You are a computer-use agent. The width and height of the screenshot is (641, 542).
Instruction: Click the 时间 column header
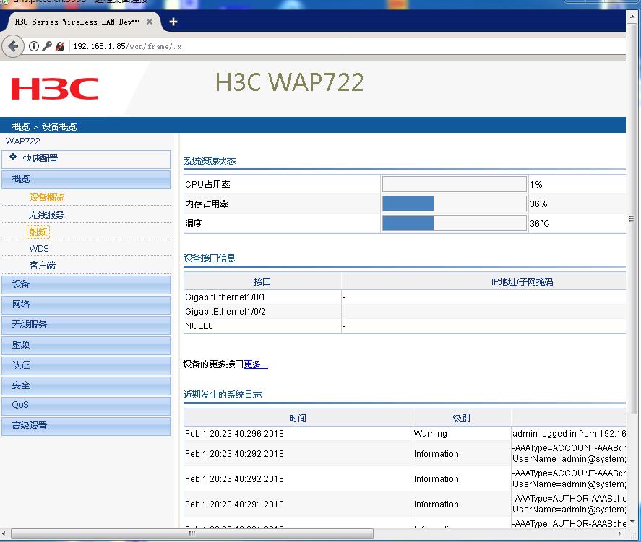[x=298, y=419]
